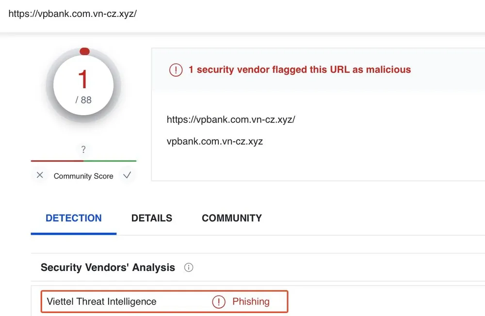Click the warning icon in the red malicious banner

tap(175, 70)
